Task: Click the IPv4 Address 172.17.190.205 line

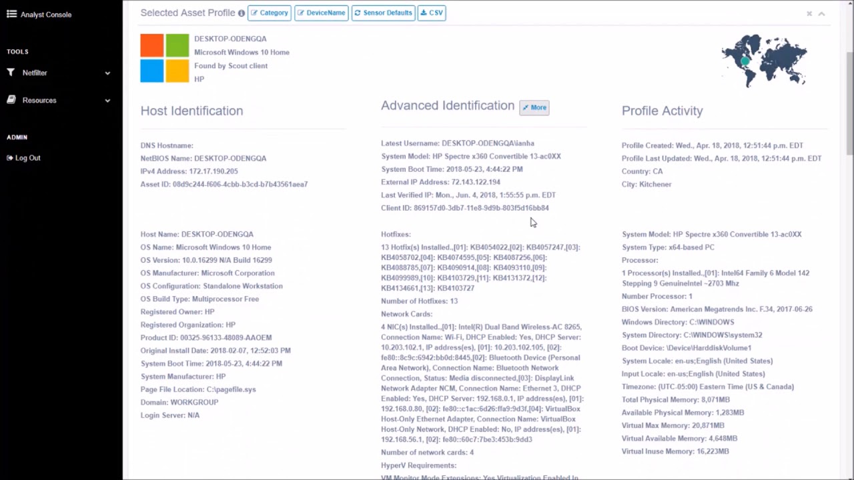Action: [189, 171]
